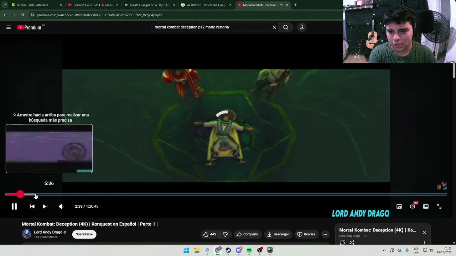
Task: Open the OBS Studio taskbar icon
Action: click(260, 250)
